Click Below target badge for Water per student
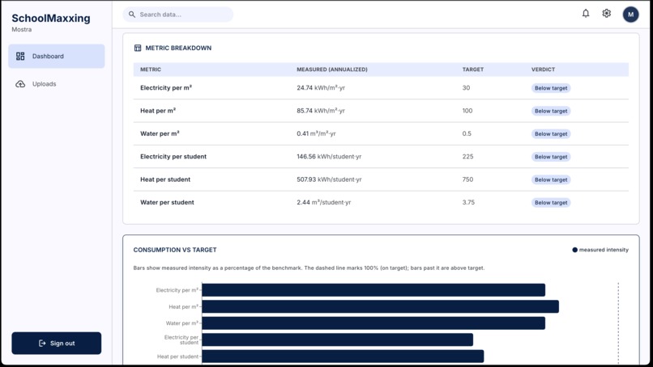 coord(551,202)
